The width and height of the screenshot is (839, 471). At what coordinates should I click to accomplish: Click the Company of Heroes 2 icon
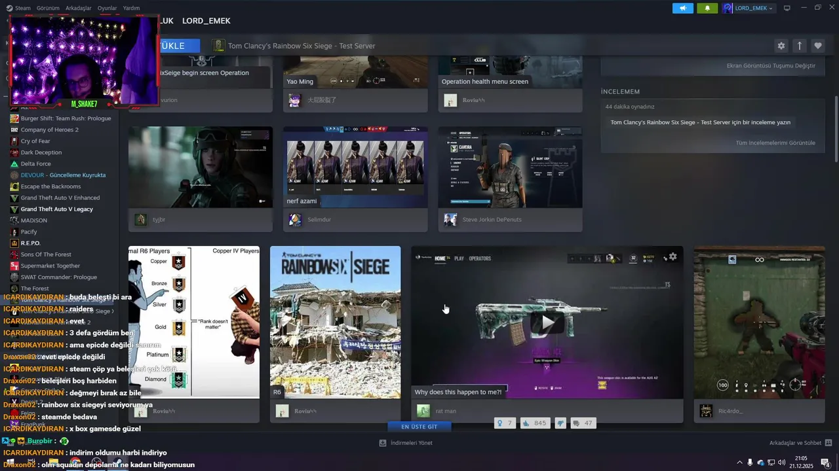click(14, 130)
